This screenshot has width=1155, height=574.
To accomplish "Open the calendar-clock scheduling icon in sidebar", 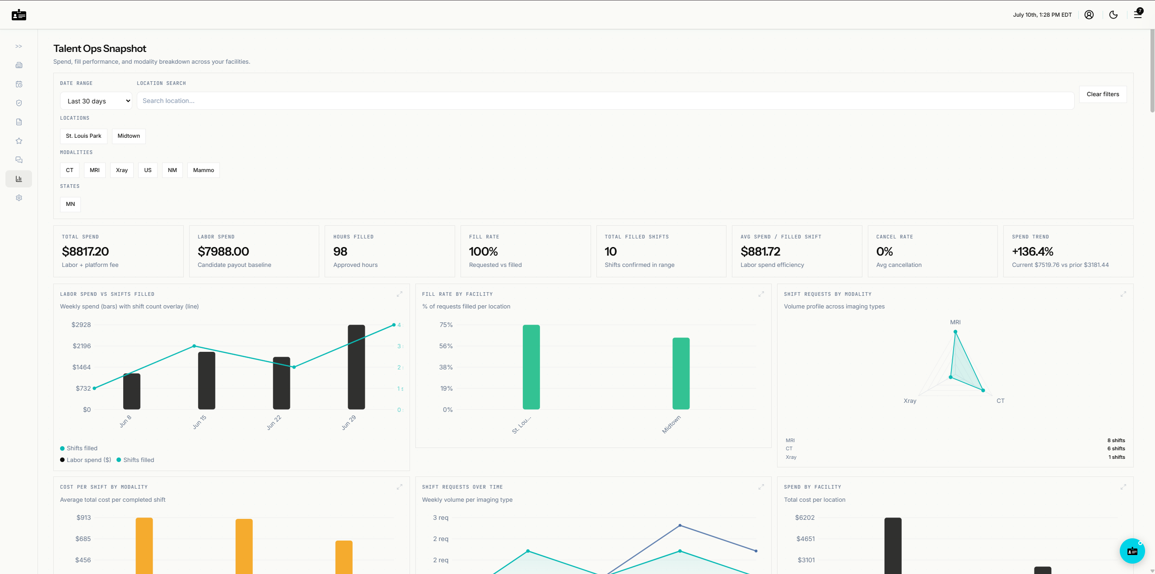I will tap(19, 84).
